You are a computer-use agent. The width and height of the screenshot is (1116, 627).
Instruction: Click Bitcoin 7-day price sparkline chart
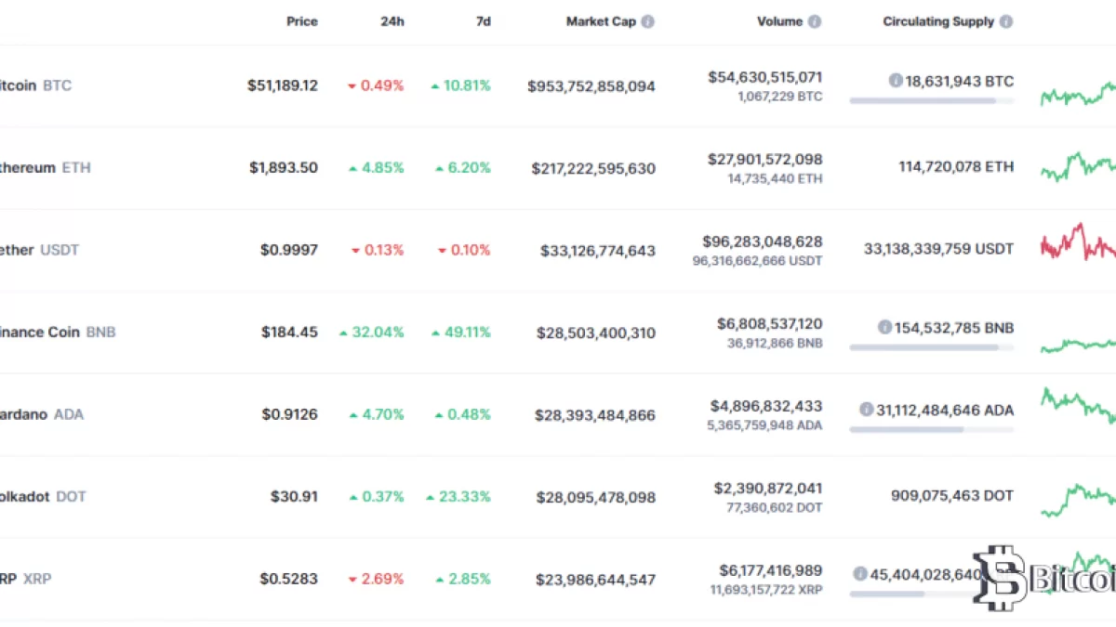click(1078, 93)
